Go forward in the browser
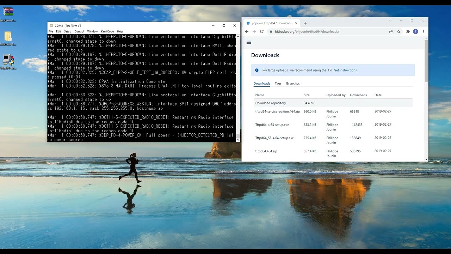This screenshot has height=254, width=451. point(254,31)
